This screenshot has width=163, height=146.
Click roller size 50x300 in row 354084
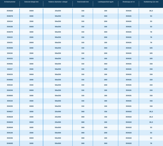[58, 128]
